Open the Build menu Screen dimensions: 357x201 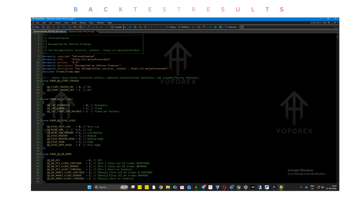point(74,23)
